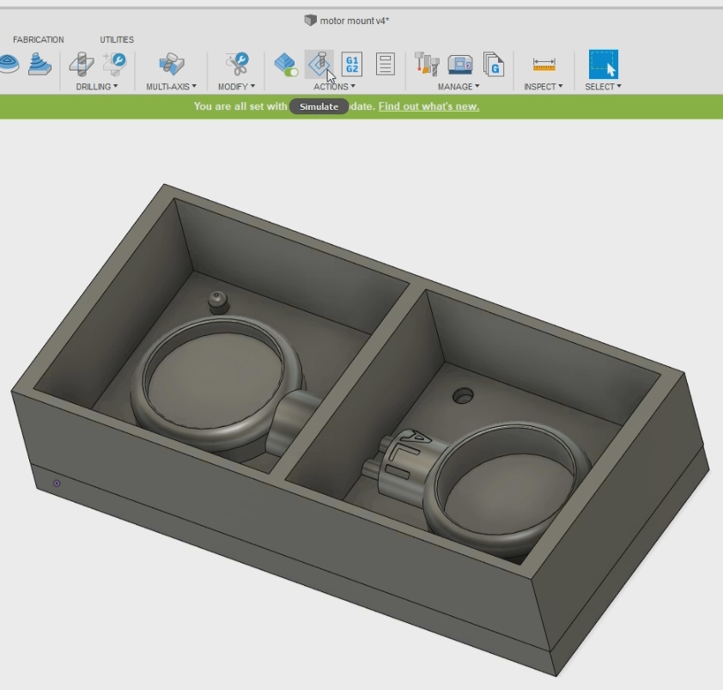Open the Setup Sheet document icon
The image size is (723, 690).
[385, 64]
